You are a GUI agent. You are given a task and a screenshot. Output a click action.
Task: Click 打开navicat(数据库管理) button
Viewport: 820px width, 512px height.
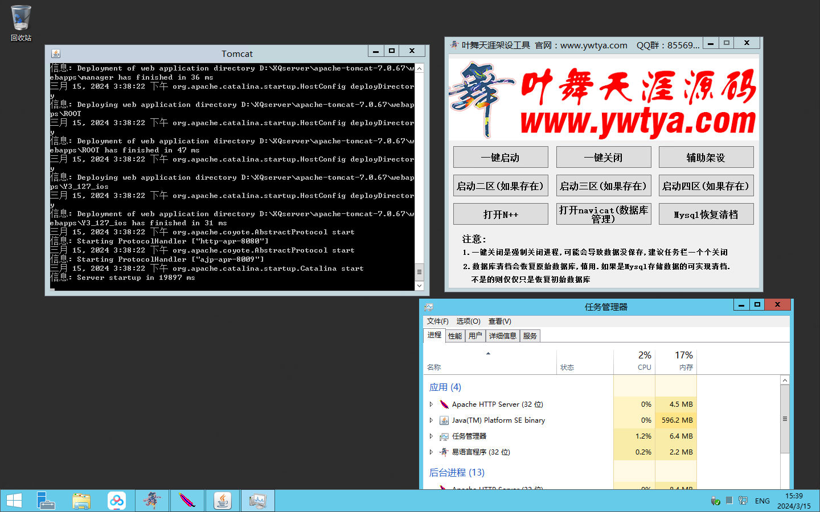click(604, 214)
